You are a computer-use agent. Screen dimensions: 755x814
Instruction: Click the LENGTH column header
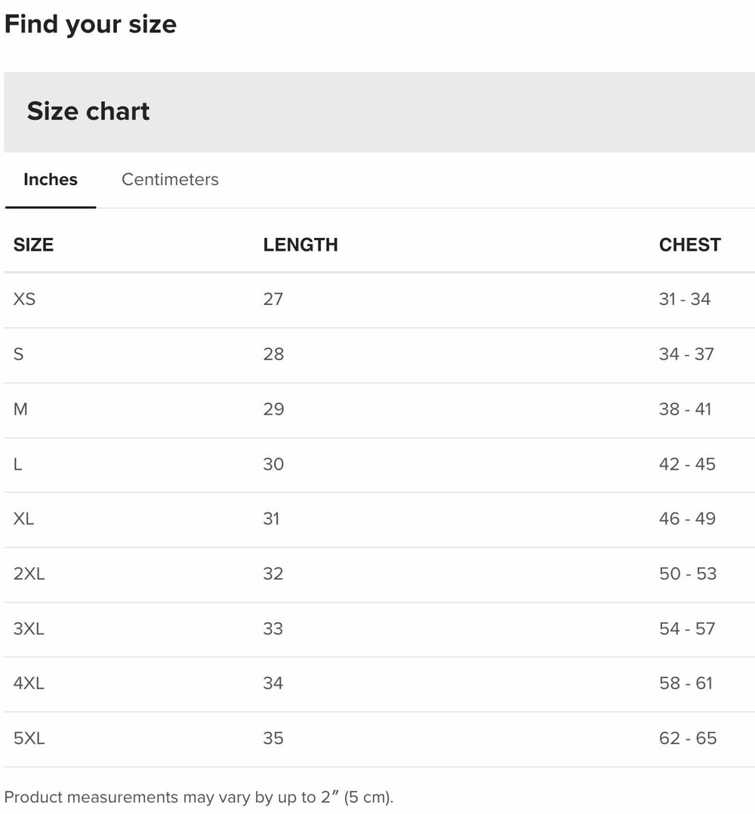300,245
